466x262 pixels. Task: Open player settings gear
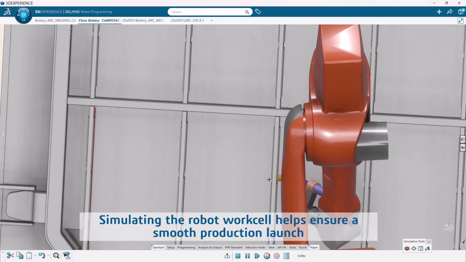pyautogui.click(x=277, y=256)
